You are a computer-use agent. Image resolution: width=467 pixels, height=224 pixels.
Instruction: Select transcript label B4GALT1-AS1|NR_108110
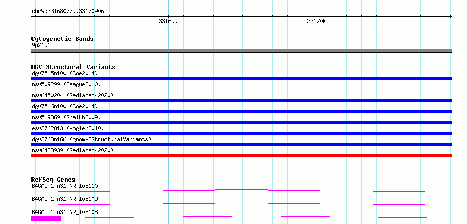65,186
